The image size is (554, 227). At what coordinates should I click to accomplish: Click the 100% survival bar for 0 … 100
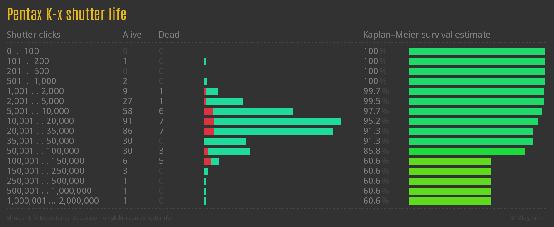[476, 51]
